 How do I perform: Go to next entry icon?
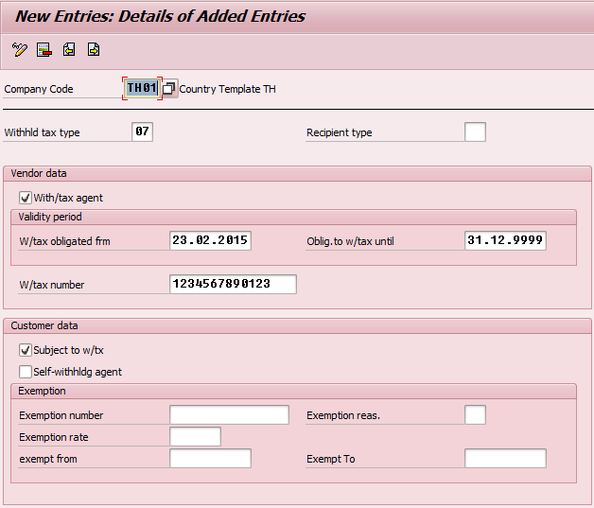(x=94, y=49)
